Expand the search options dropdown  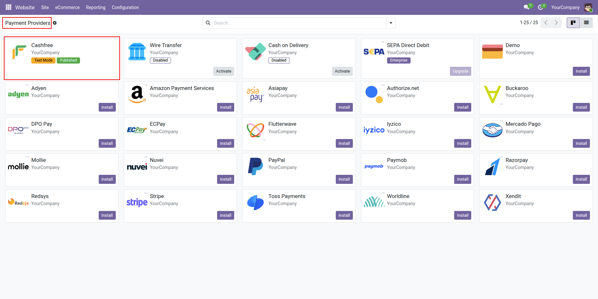391,23
